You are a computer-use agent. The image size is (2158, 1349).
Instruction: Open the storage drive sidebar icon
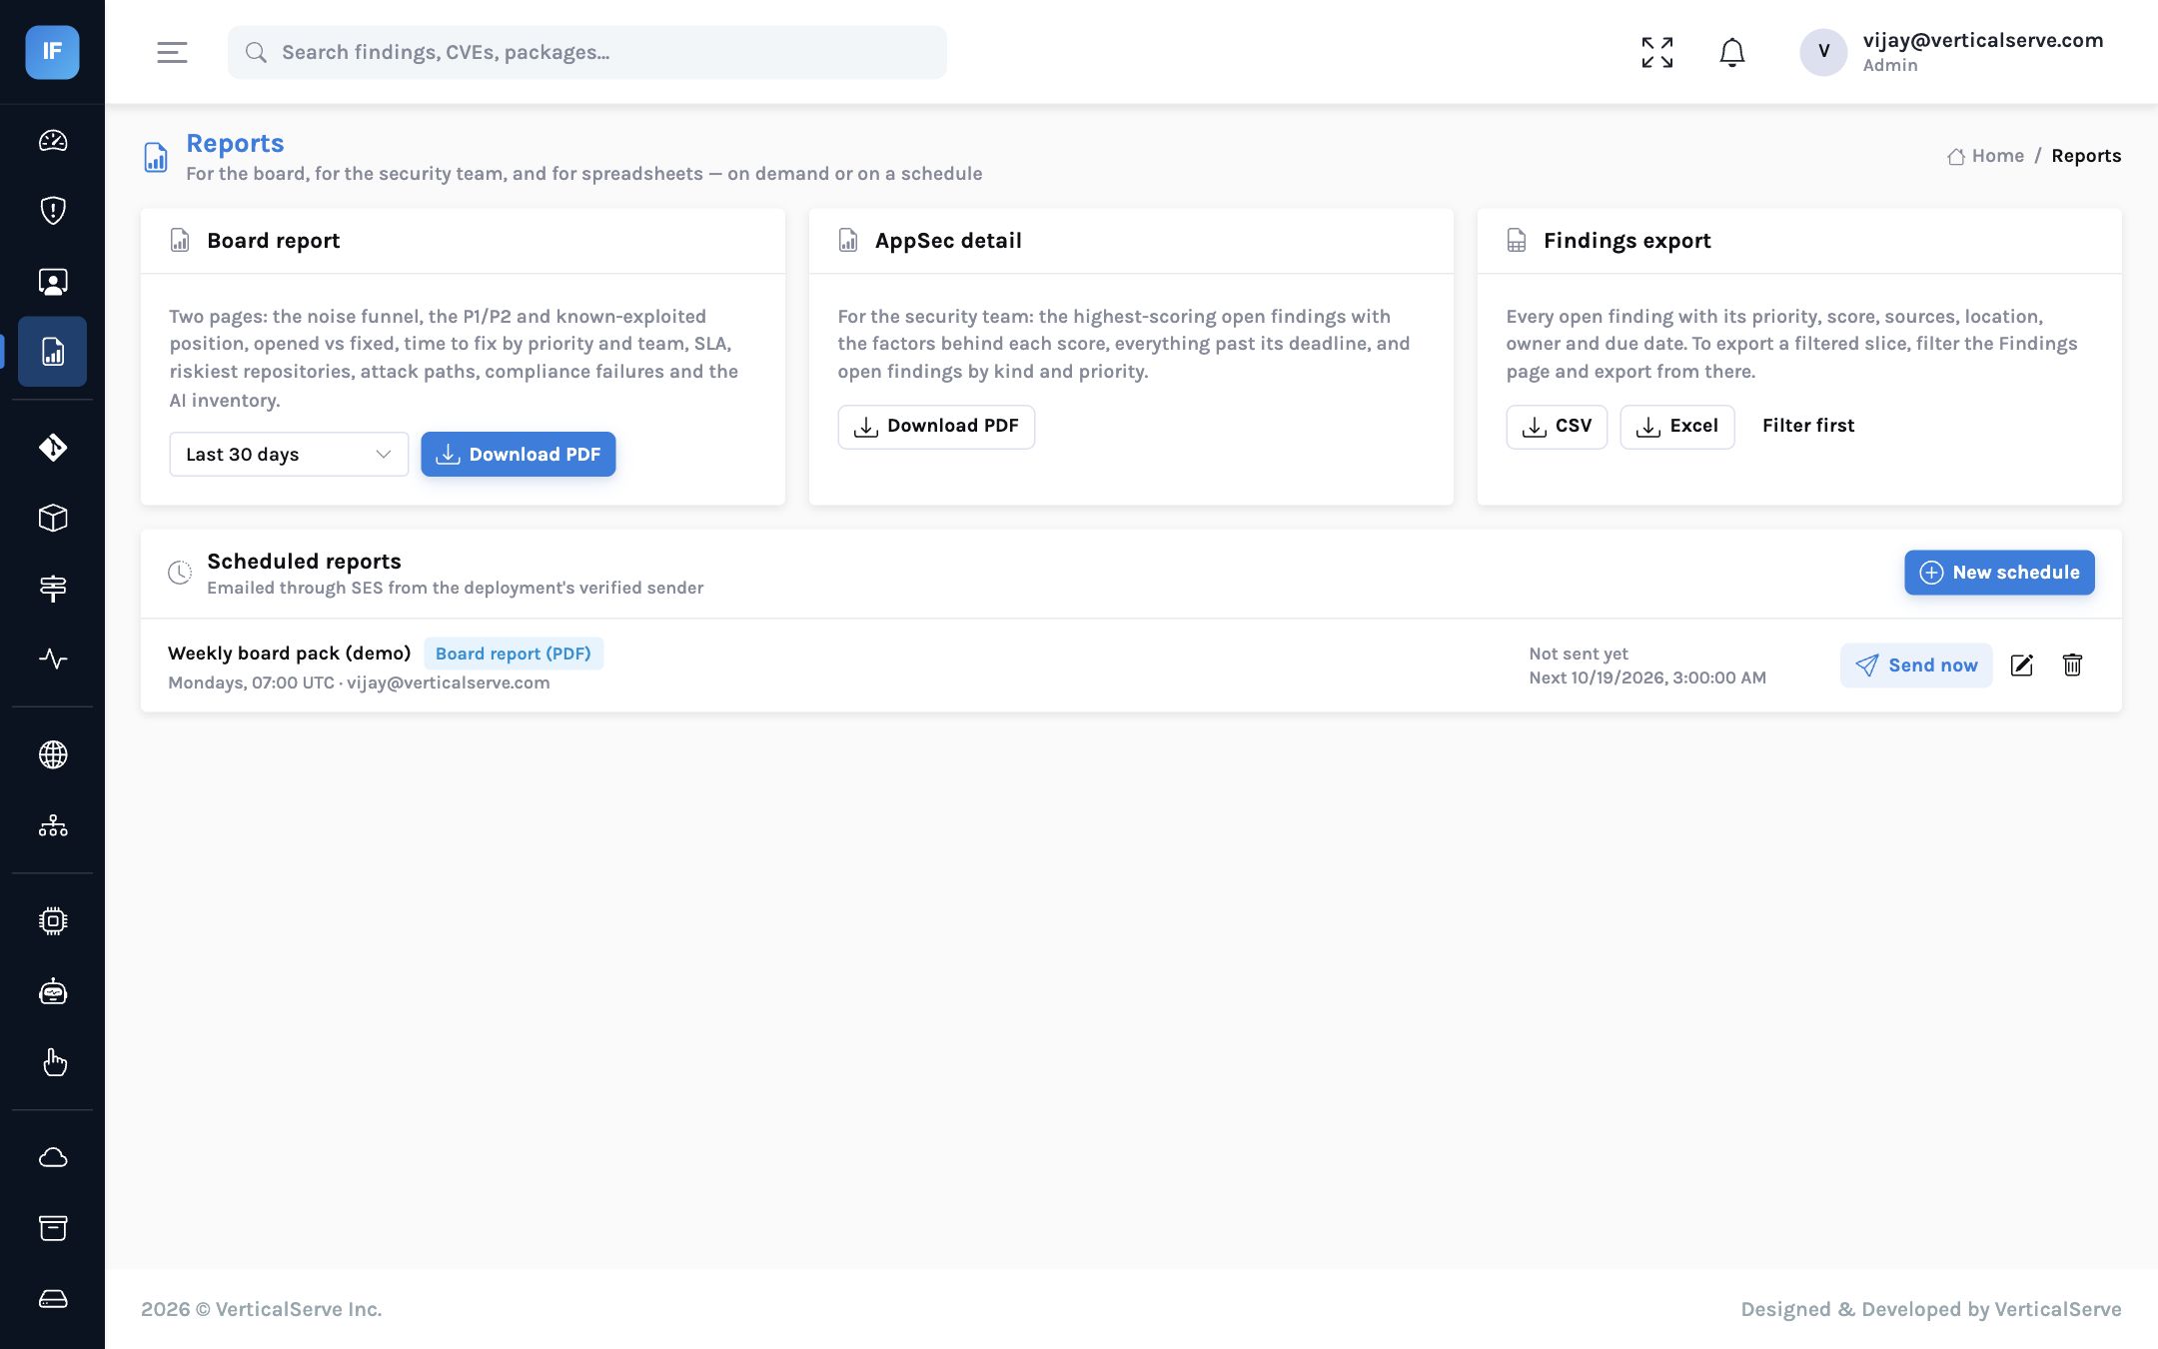pos(53,1299)
